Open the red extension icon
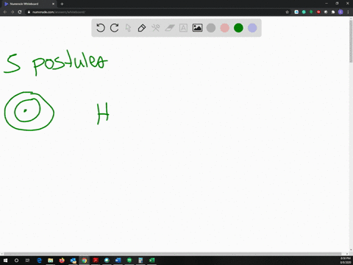This screenshot has height=265, width=353. pyautogui.click(x=318, y=12)
